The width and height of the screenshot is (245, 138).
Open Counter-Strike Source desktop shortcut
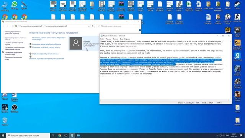tap(227, 19)
